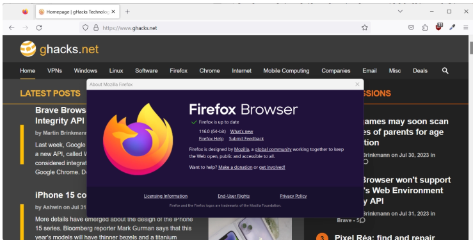Expand the list all tabs chevron

point(400,12)
